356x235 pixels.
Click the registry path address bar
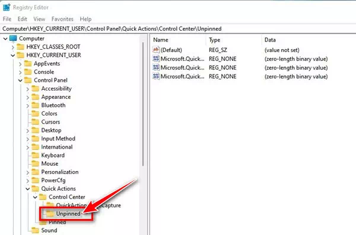[178, 29]
